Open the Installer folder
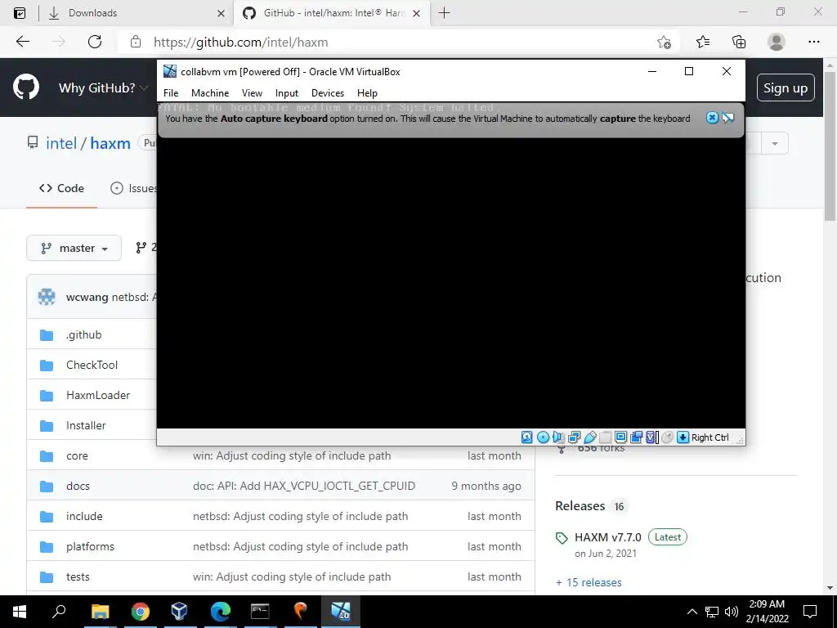This screenshot has width=837, height=628. (86, 425)
